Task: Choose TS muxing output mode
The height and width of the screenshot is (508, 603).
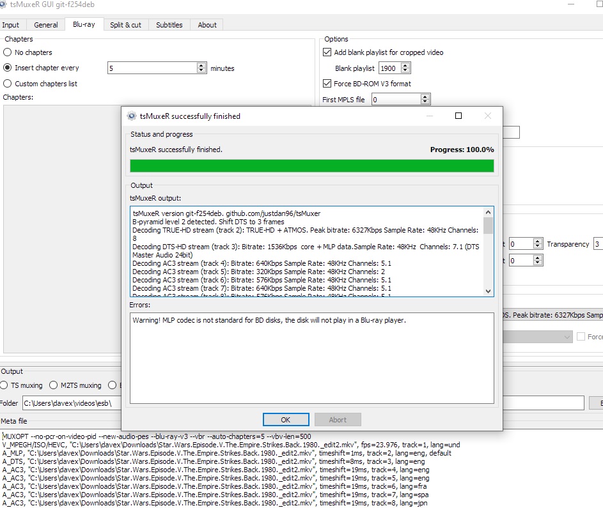Action: (x=4, y=385)
